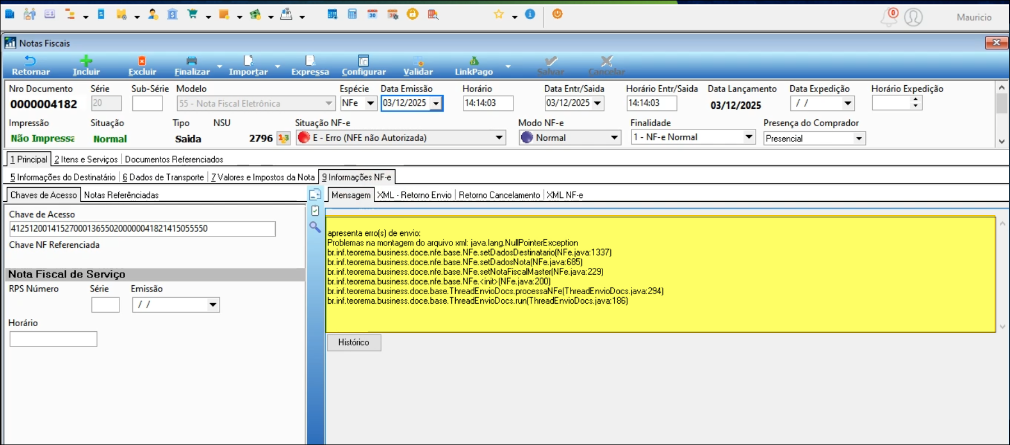The height and width of the screenshot is (445, 1010).
Task: Click the Importar document icon
Action: coord(248,61)
